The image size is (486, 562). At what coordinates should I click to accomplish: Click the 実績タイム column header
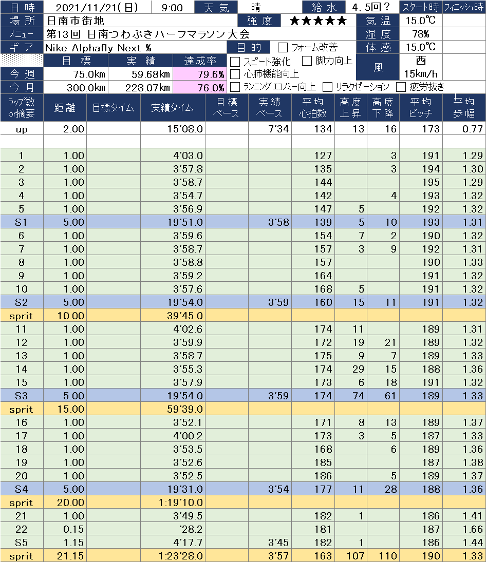[173, 108]
